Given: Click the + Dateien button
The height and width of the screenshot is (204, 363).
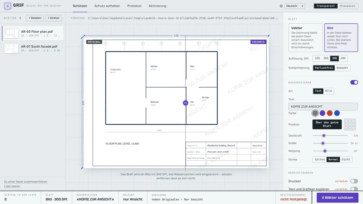Looking at the screenshot, I should (35, 18).
